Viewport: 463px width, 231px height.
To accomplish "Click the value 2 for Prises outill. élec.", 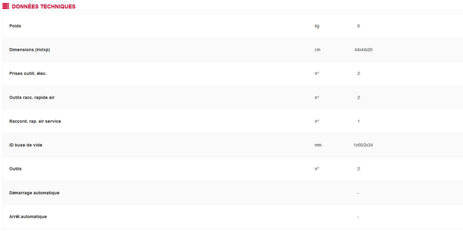I will click(358, 73).
